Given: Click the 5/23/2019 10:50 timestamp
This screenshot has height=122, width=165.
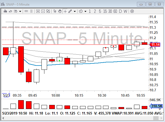Looking at the screenshot, I should click(14, 113).
